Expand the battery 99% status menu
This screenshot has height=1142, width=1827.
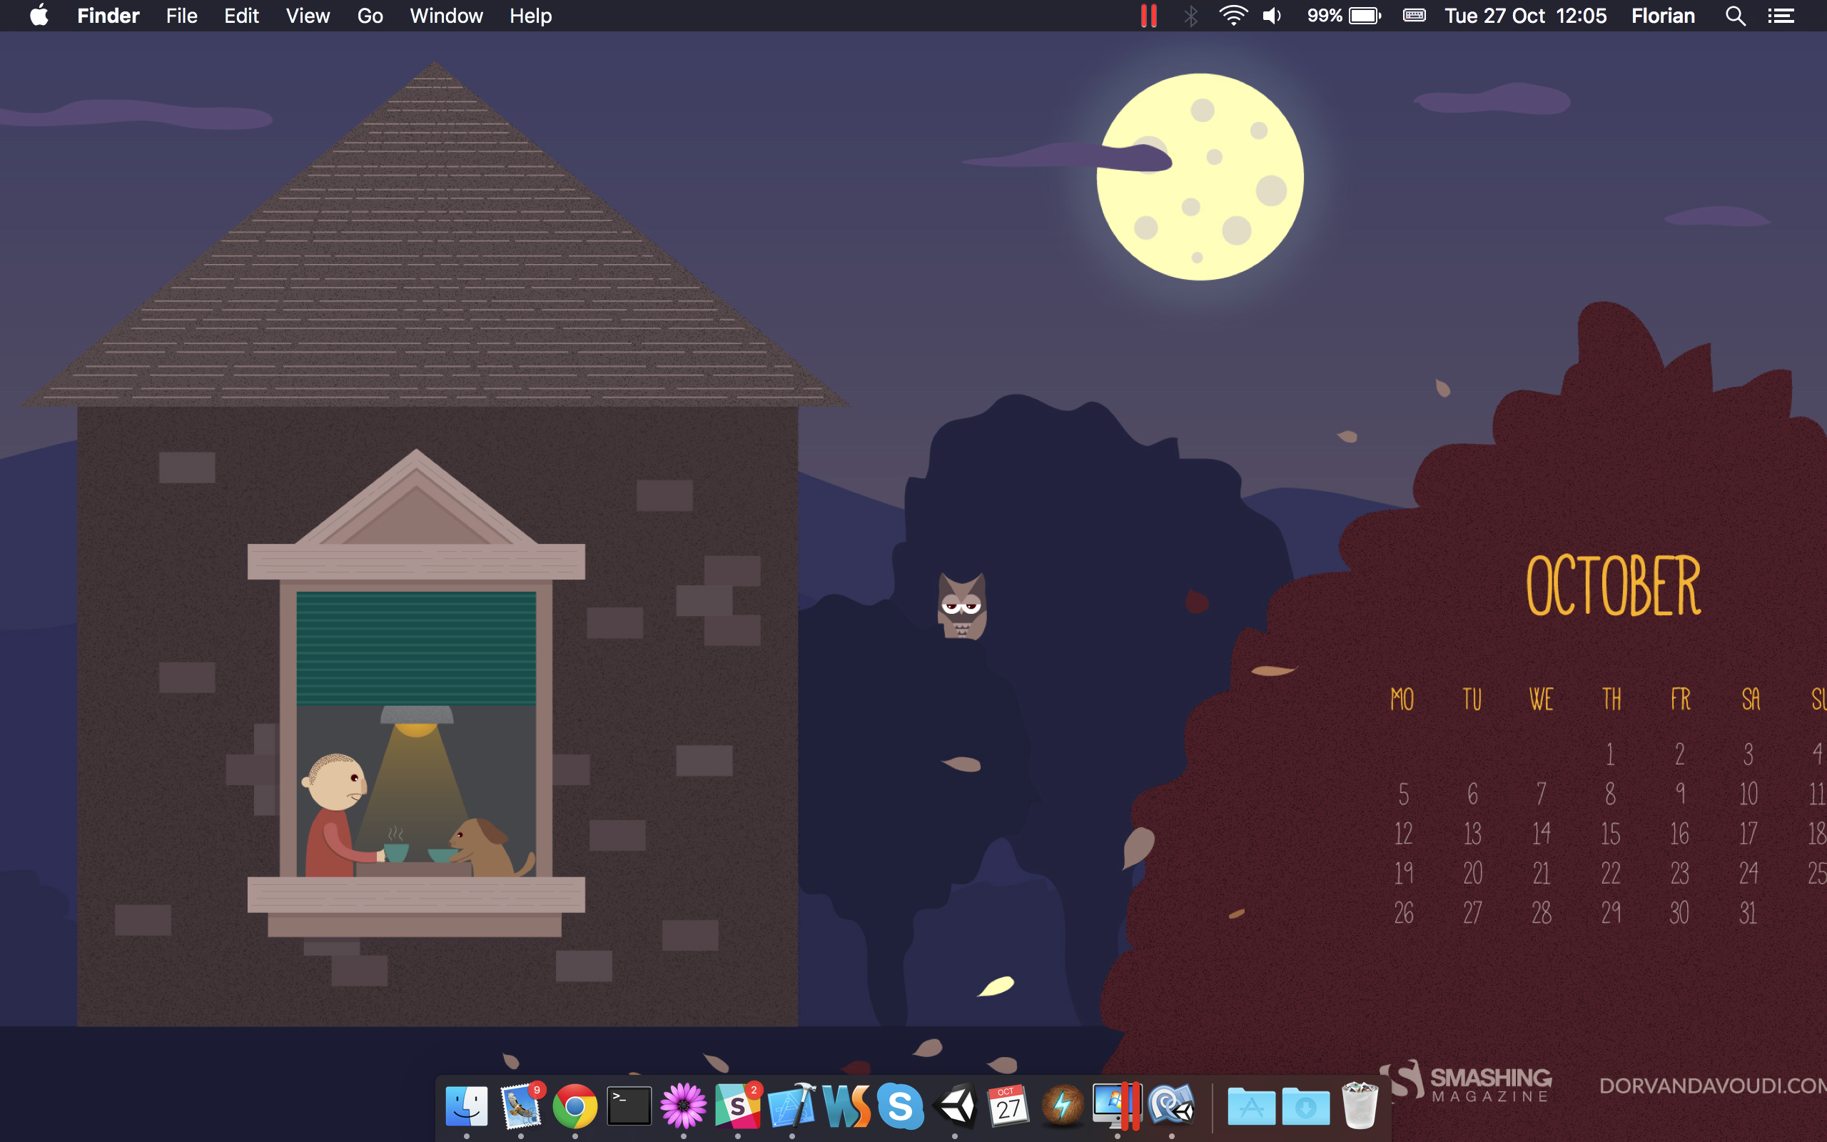tap(1344, 16)
